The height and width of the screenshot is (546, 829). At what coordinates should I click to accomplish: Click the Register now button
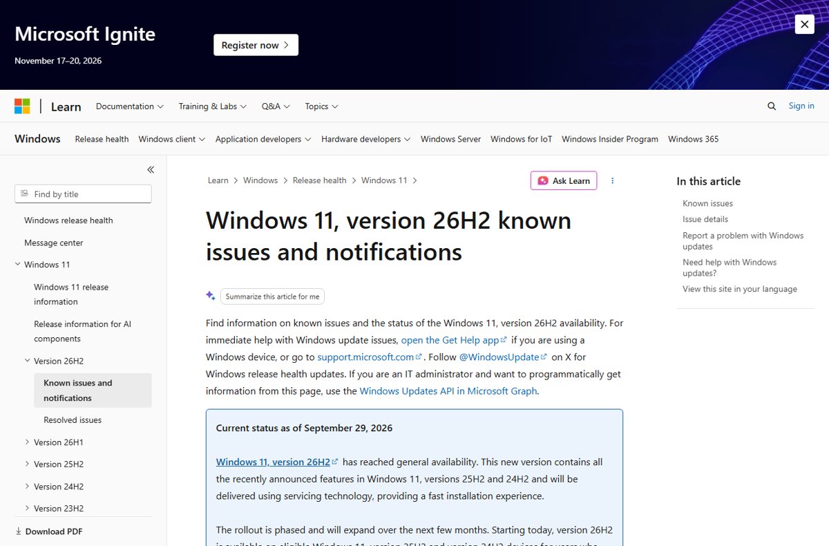(x=256, y=45)
